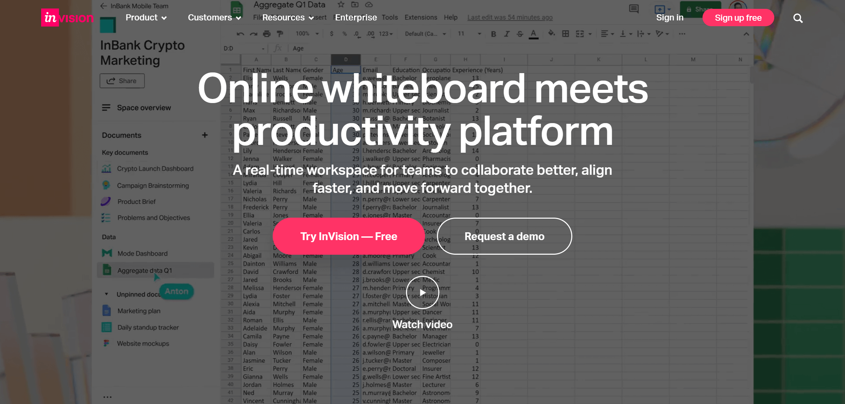Image resolution: width=845 pixels, height=404 pixels.
Task: Click Try InVision — Free button
Action: tap(349, 236)
